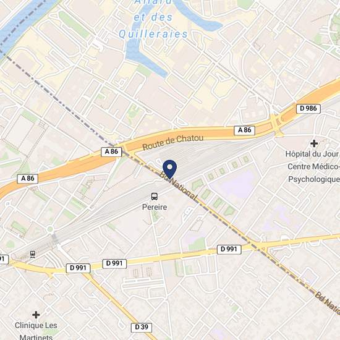Select the A 86 shield near D 986

[x=244, y=130]
